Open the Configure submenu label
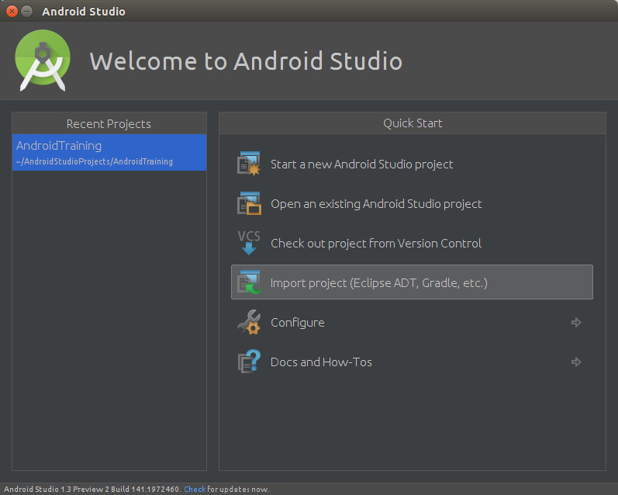The height and width of the screenshot is (495, 618). 298,323
